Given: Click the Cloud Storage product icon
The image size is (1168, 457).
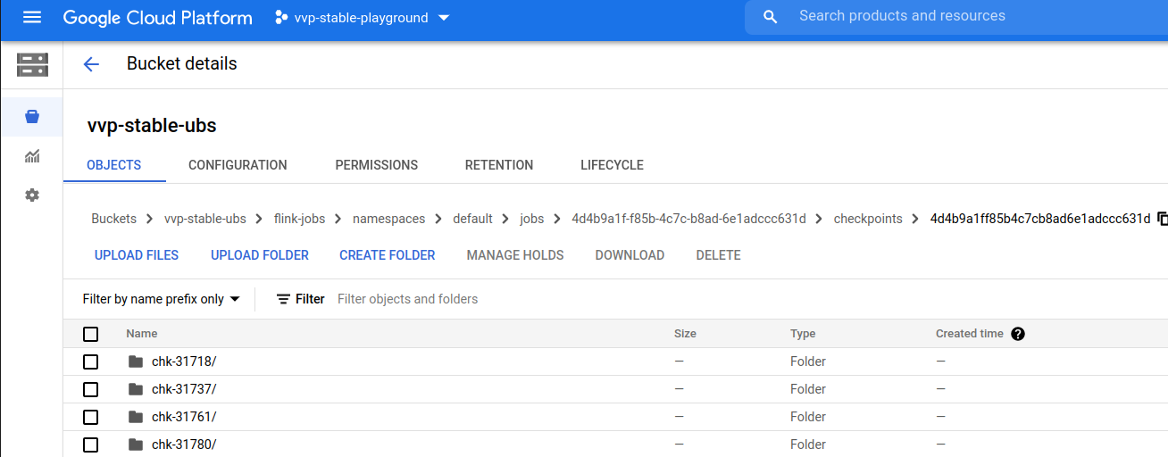Looking at the screenshot, I should tap(32, 64).
